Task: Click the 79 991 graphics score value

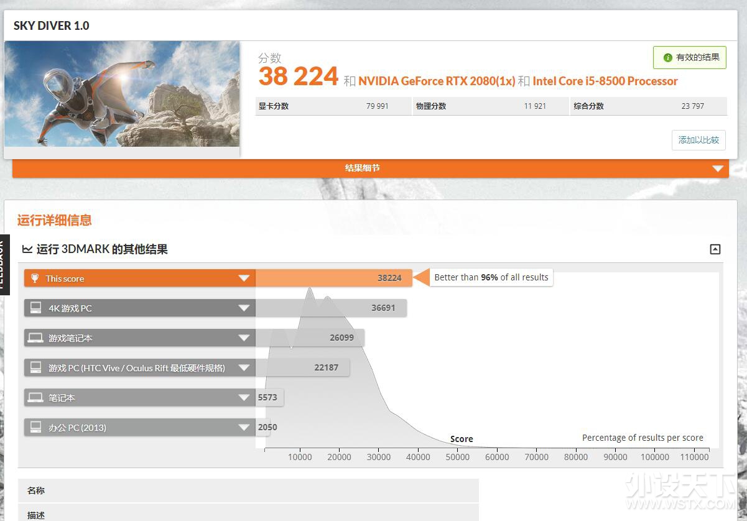Action: click(378, 106)
